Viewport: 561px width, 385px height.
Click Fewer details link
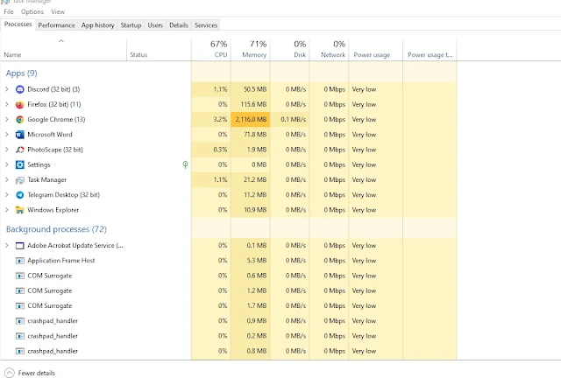(37, 373)
